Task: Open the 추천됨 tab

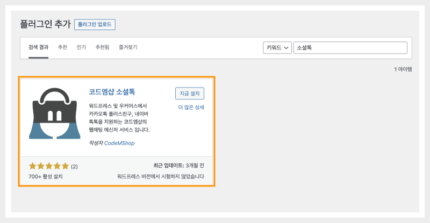Action: 102,47
